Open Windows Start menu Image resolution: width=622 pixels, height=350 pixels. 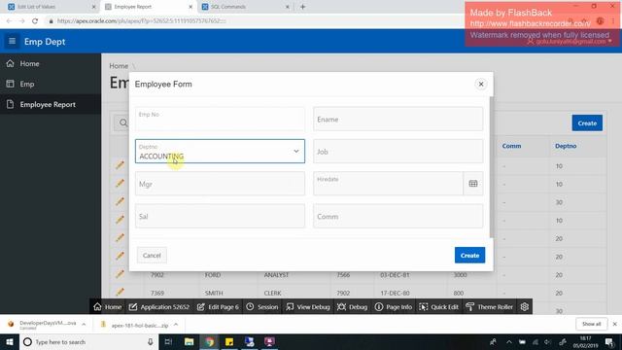pyautogui.click(x=10, y=341)
